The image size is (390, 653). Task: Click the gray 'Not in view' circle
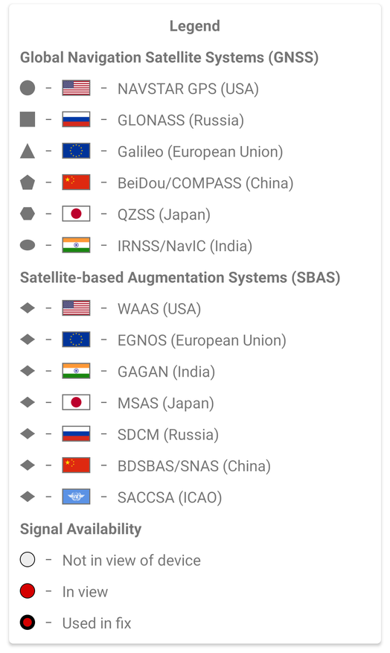click(28, 560)
